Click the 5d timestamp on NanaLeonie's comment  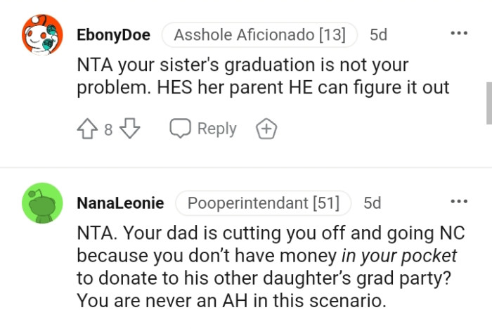[x=372, y=203]
